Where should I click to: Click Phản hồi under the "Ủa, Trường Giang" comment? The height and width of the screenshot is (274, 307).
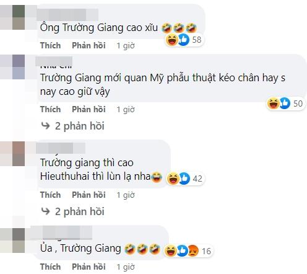click(89, 267)
